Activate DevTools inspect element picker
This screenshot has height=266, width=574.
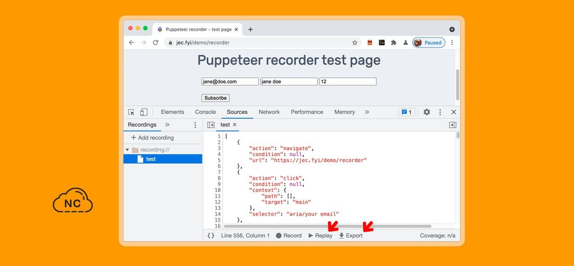[x=131, y=112]
